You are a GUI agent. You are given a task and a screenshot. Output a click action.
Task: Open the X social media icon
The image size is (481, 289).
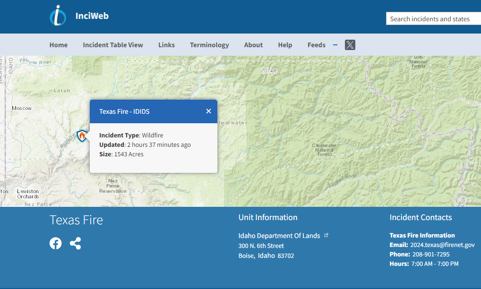(x=350, y=45)
